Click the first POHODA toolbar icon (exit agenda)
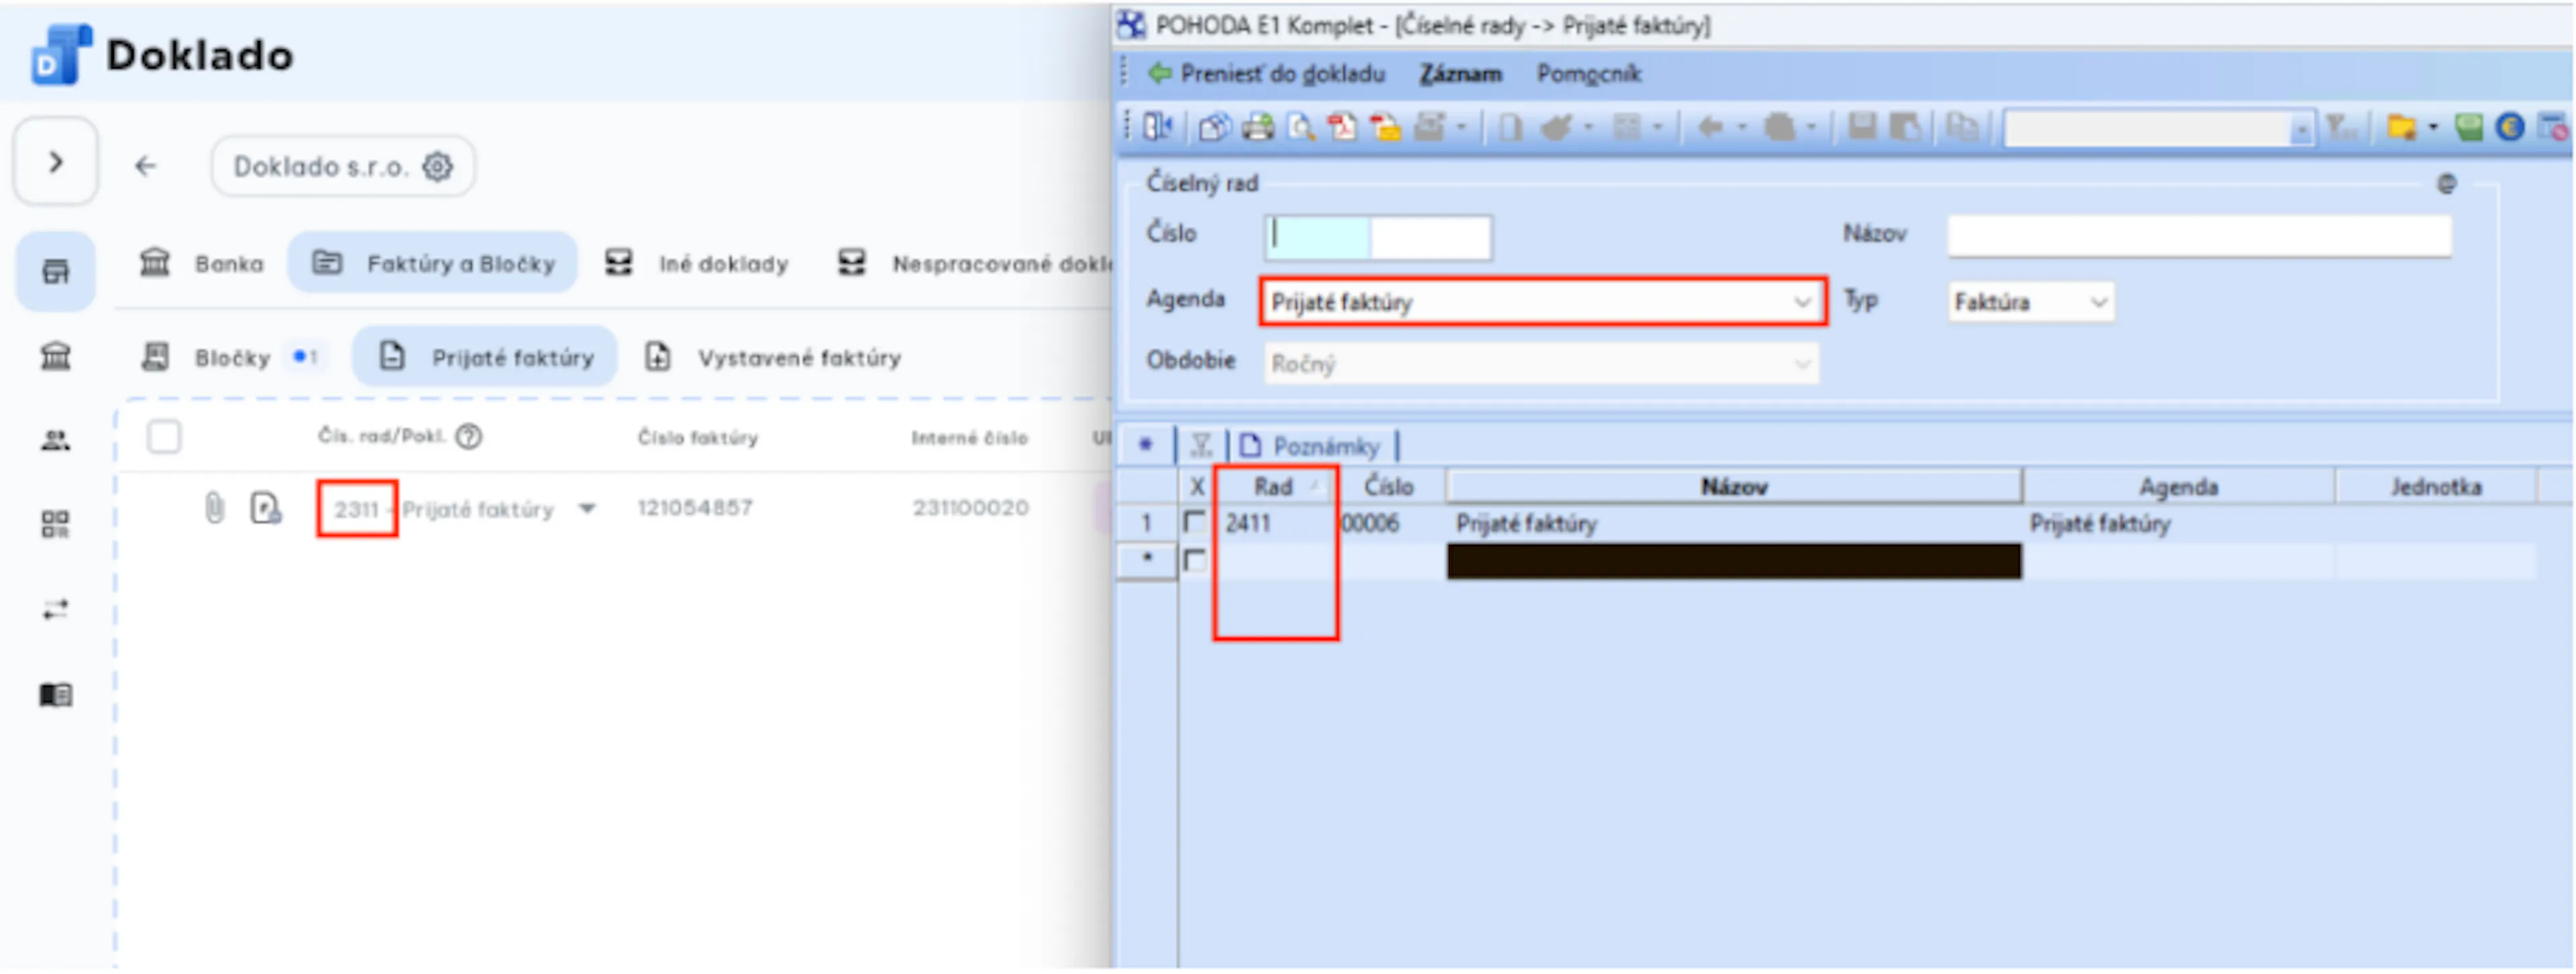2576x974 pixels. pos(1157,127)
